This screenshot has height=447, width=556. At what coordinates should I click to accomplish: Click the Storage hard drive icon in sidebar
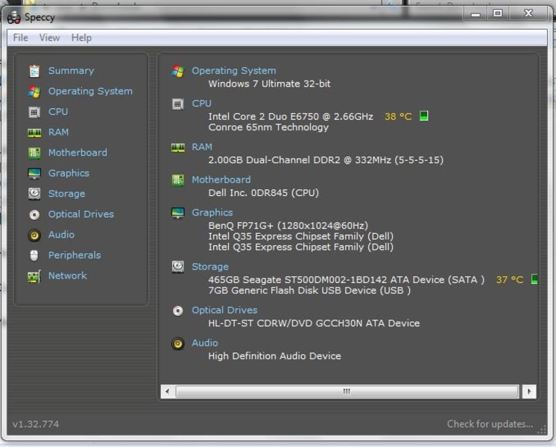[34, 194]
